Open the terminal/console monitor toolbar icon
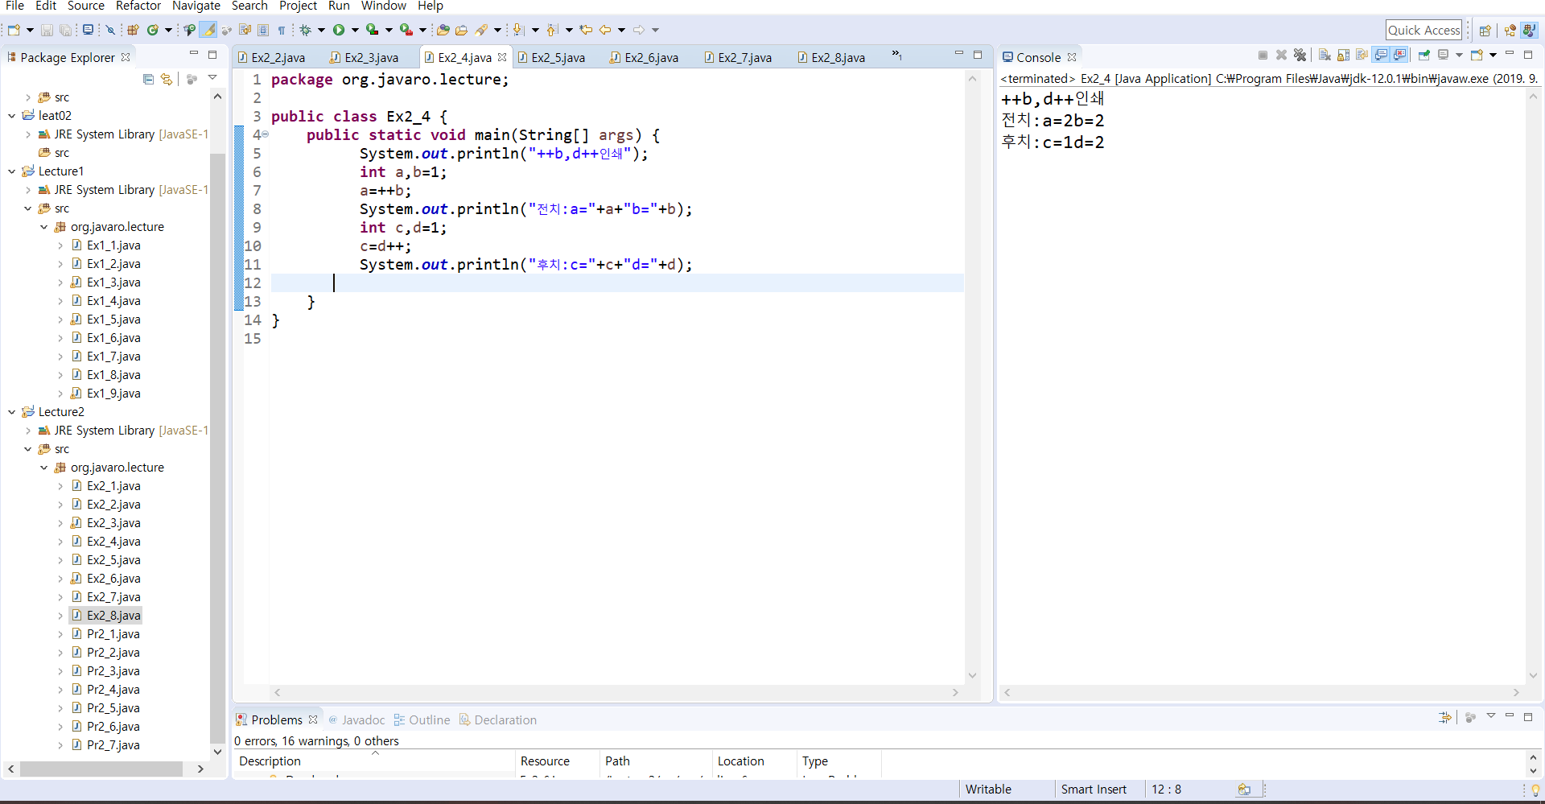This screenshot has width=1545, height=804. (89, 30)
